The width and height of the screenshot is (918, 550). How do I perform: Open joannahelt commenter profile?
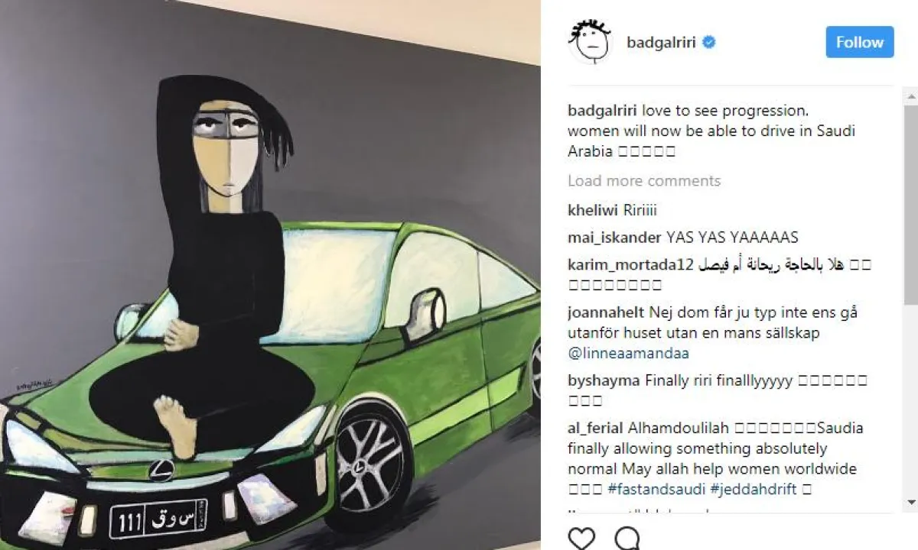click(607, 312)
